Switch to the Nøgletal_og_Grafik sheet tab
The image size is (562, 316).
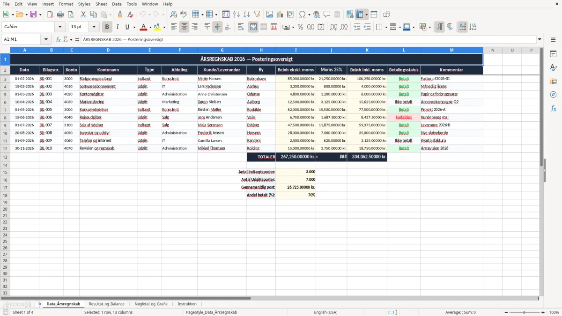151,304
